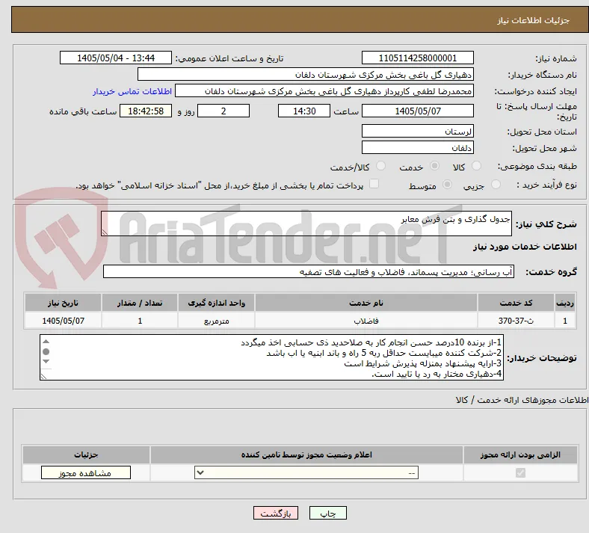Screen dimensions: 589x533
Task: Click the resize handle of description box
Action: point(105,232)
